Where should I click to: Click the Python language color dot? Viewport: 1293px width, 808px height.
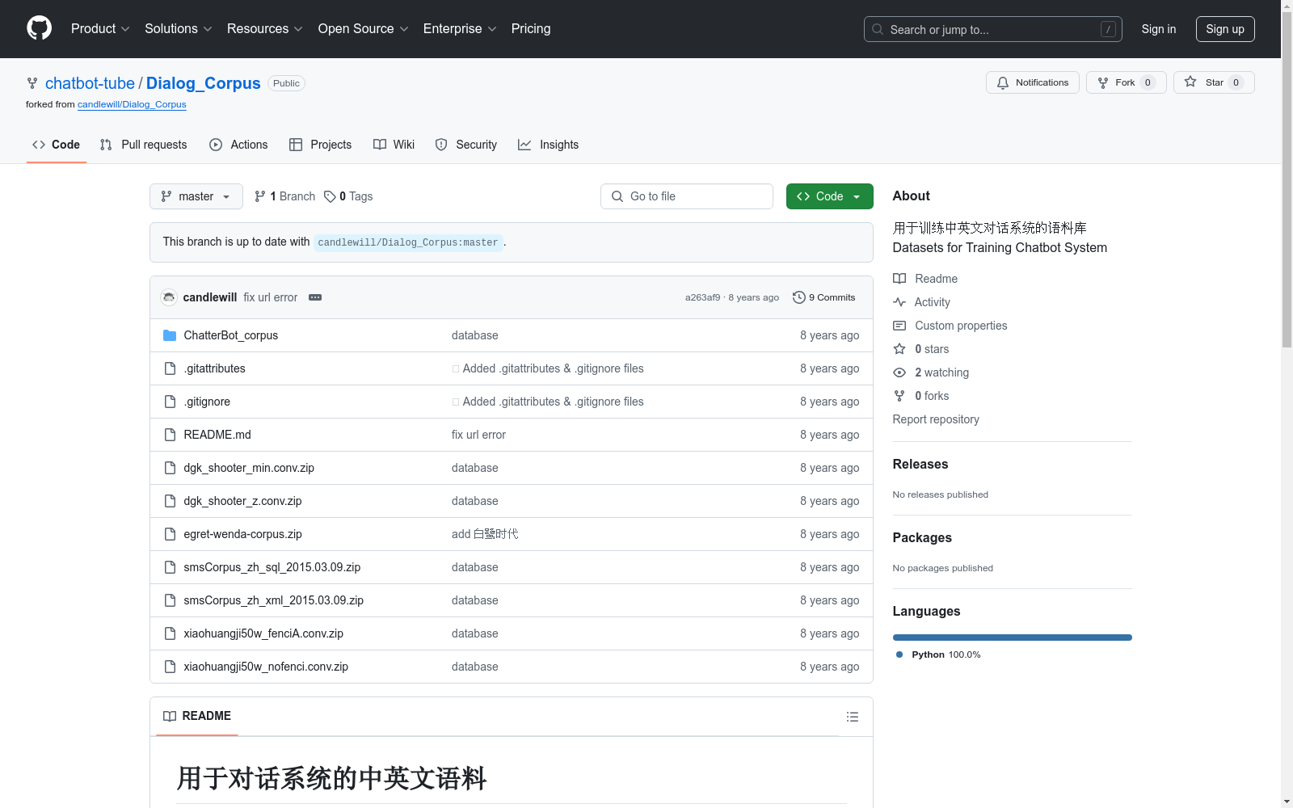899,654
